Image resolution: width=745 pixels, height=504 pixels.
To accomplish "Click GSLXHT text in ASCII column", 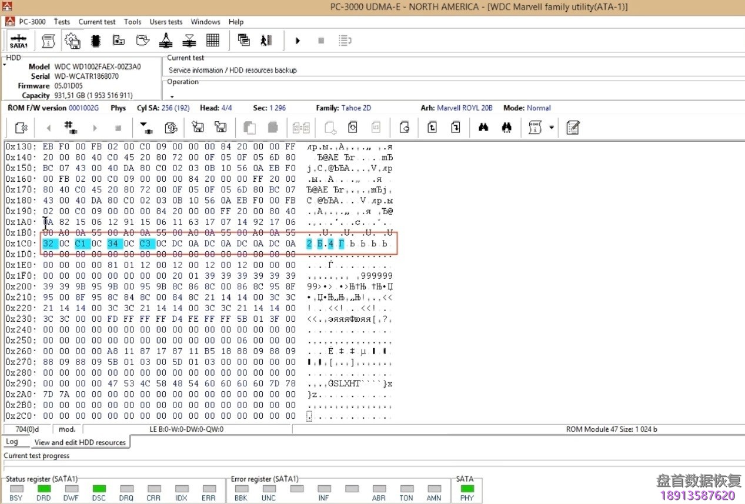I will [x=344, y=383].
